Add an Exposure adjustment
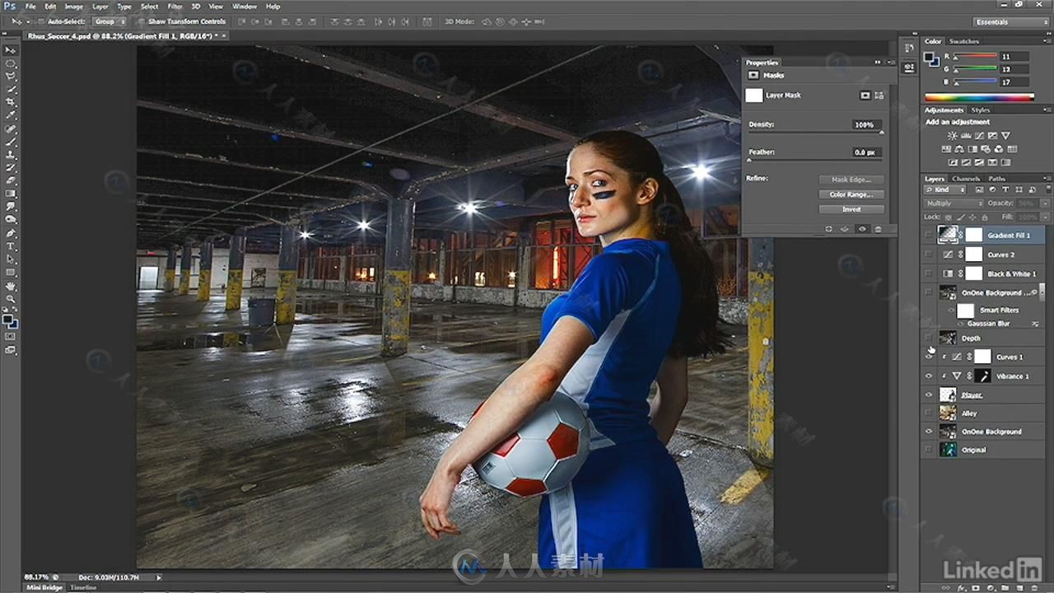1054x593 pixels. tap(992, 136)
